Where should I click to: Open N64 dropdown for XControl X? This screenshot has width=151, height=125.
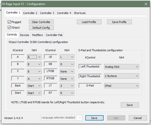34,71
